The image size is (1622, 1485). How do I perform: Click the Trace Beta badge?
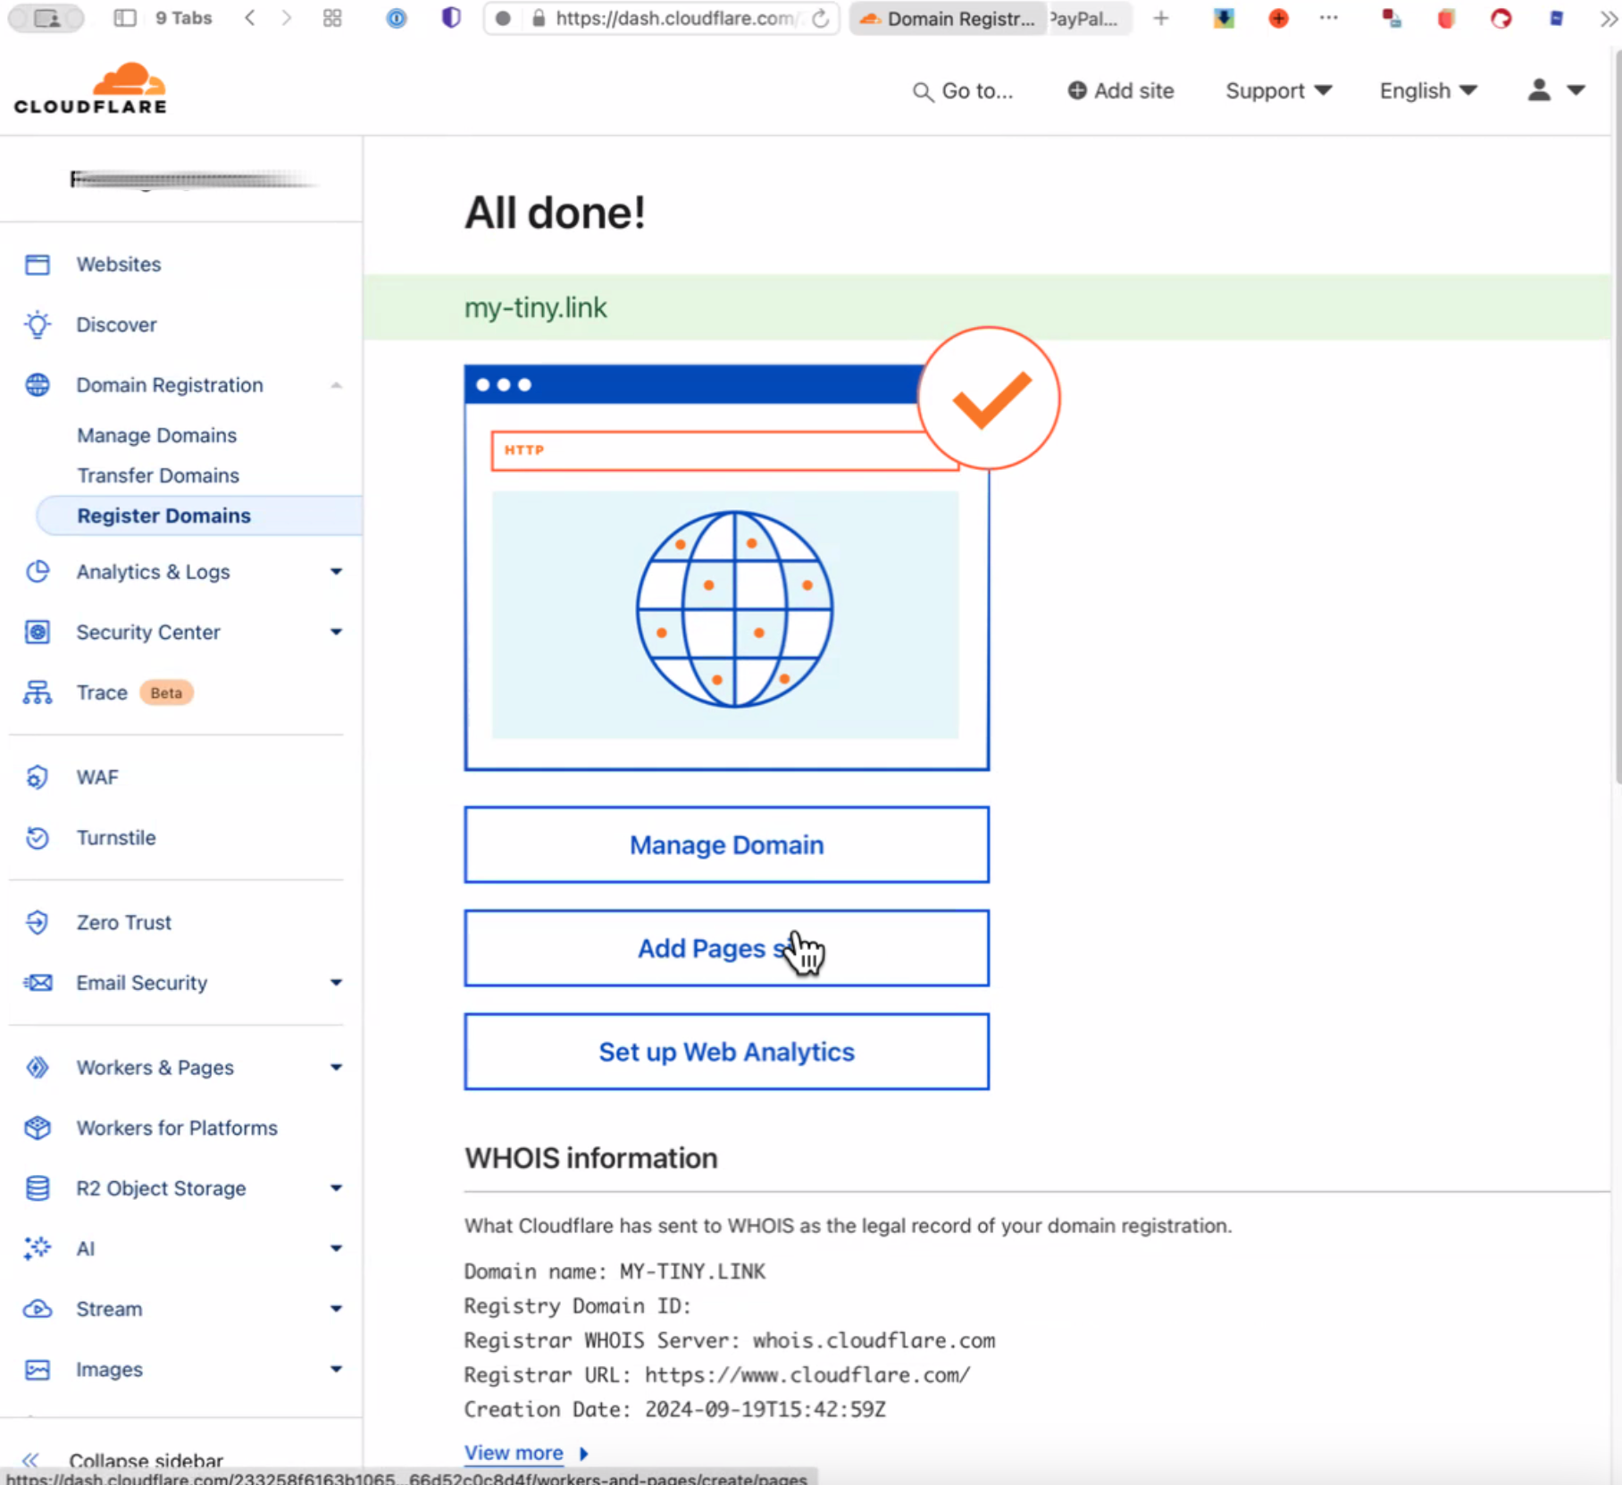coord(166,692)
